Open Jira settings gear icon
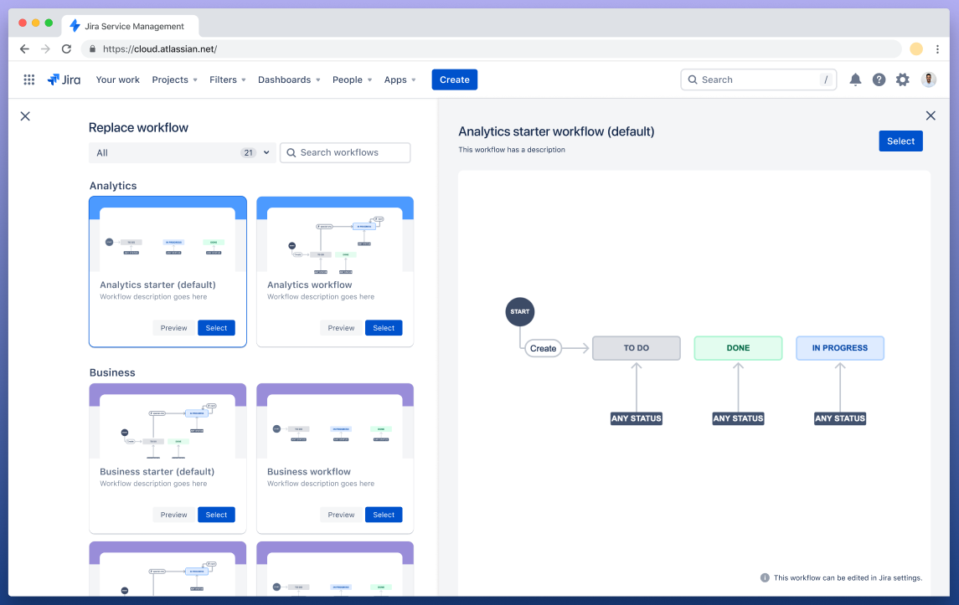The image size is (959, 605). [903, 79]
